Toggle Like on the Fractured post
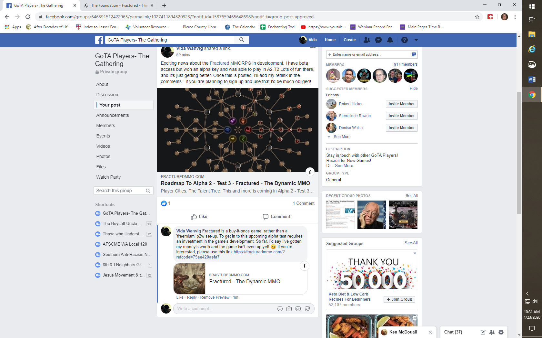The width and height of the screenshot is (542, 338). (199, 217)
